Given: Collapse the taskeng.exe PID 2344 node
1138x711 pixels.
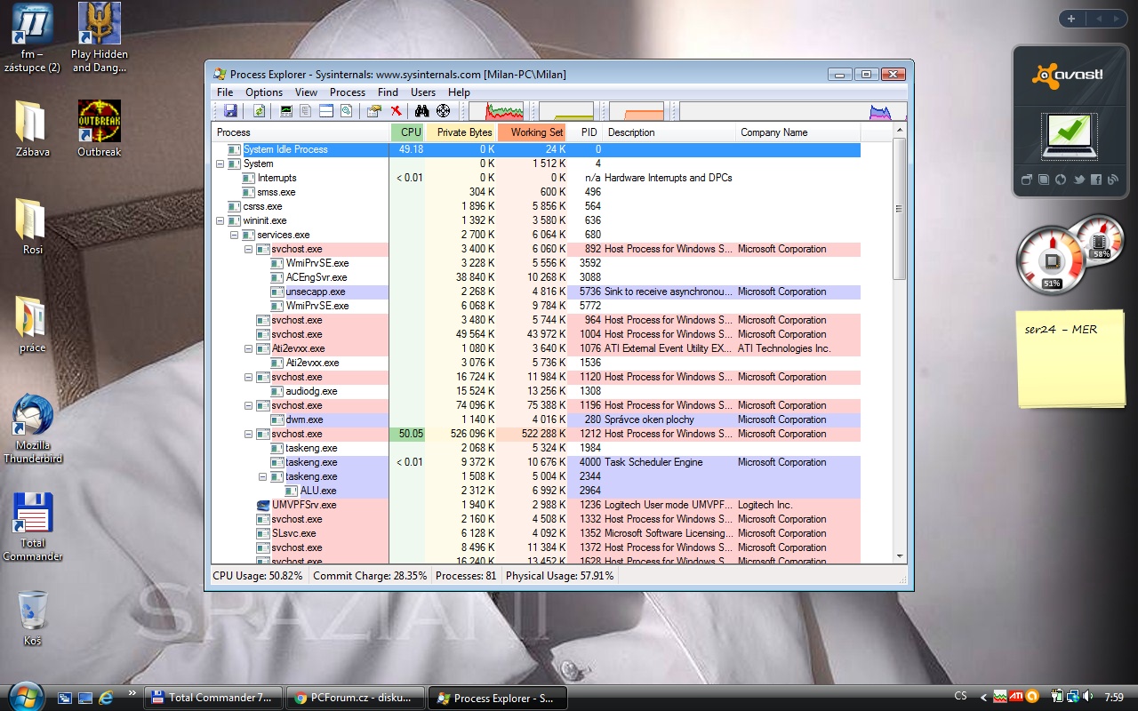Looking at the screenshot, I should 263,476.
